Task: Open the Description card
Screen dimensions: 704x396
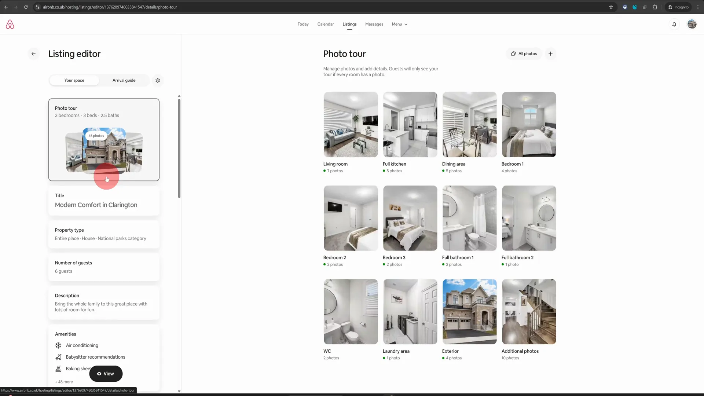Action: point(104,302)
